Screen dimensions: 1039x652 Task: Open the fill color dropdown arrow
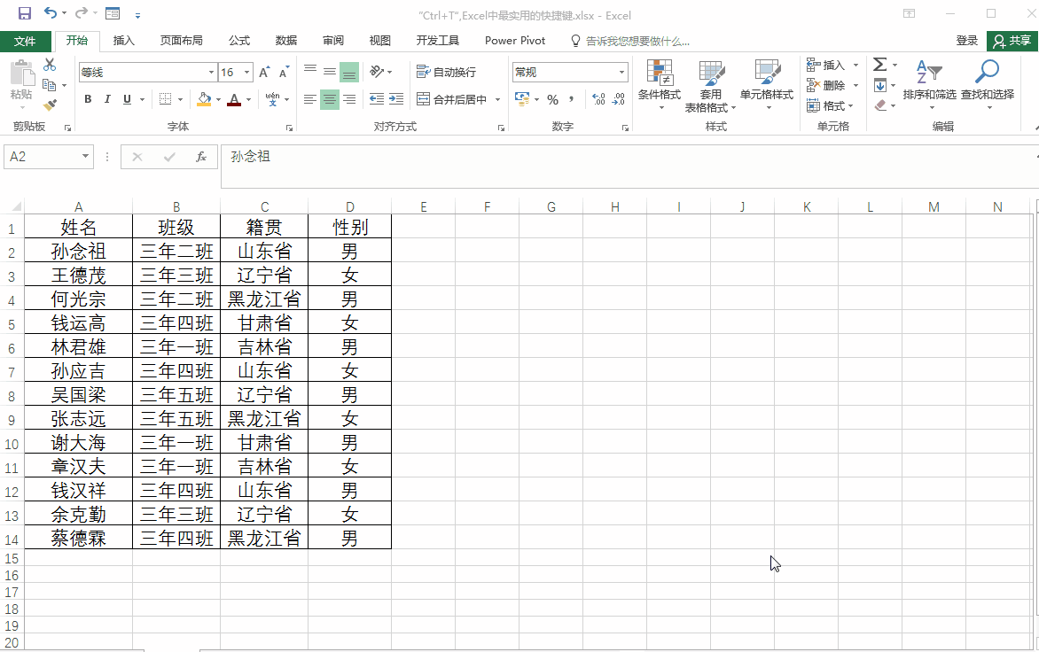(x=218, y=100)
